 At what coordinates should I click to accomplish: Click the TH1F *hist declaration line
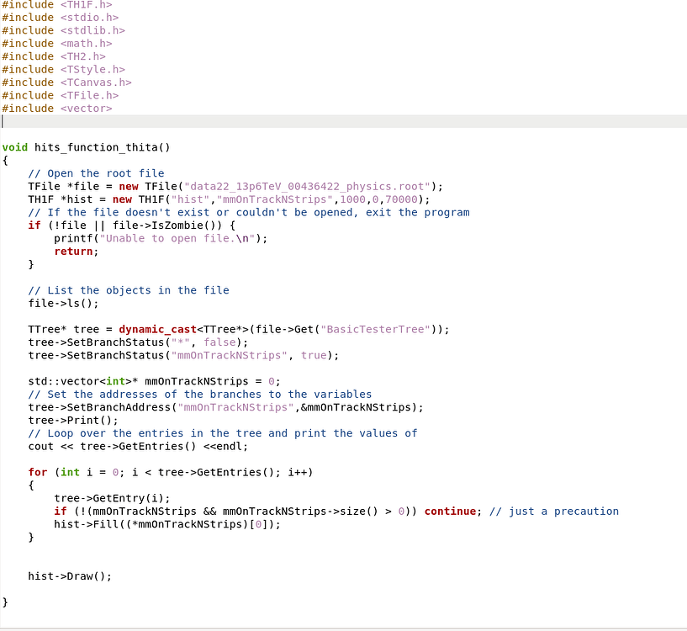pyautogui.click(x=228, y=199)
